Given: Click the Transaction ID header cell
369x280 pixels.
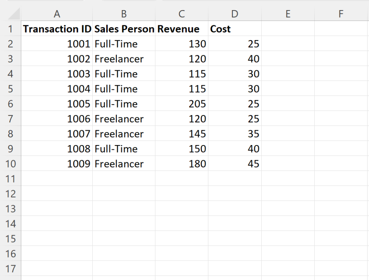Looking at the screenshot, I should click(57, 29).
